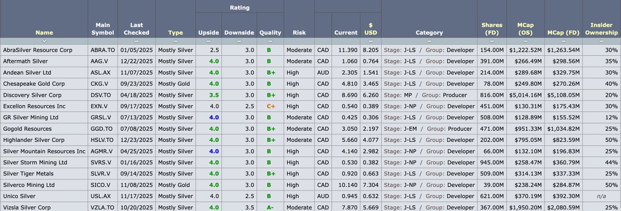Screen dimensions: 621x211
Task: Click the VZLA.TO symbol cell
Action: coord(102,206)
